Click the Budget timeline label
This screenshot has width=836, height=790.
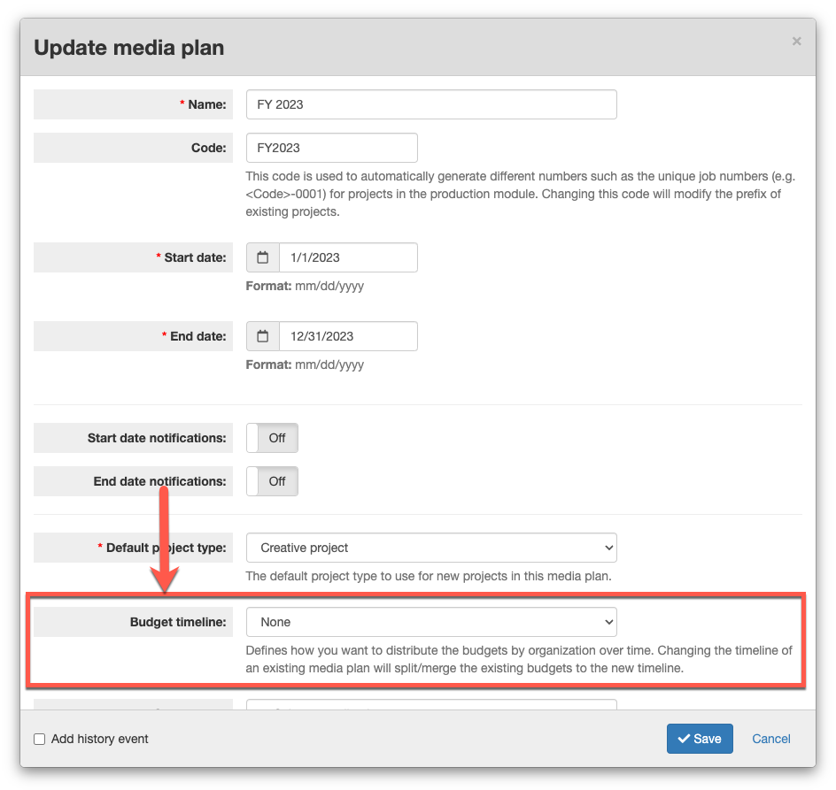point(178,622)
